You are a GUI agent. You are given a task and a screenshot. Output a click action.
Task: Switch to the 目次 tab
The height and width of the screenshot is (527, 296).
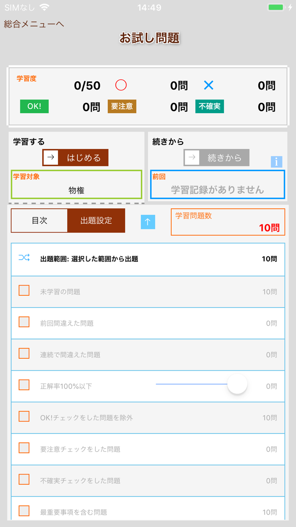[40, 221]
